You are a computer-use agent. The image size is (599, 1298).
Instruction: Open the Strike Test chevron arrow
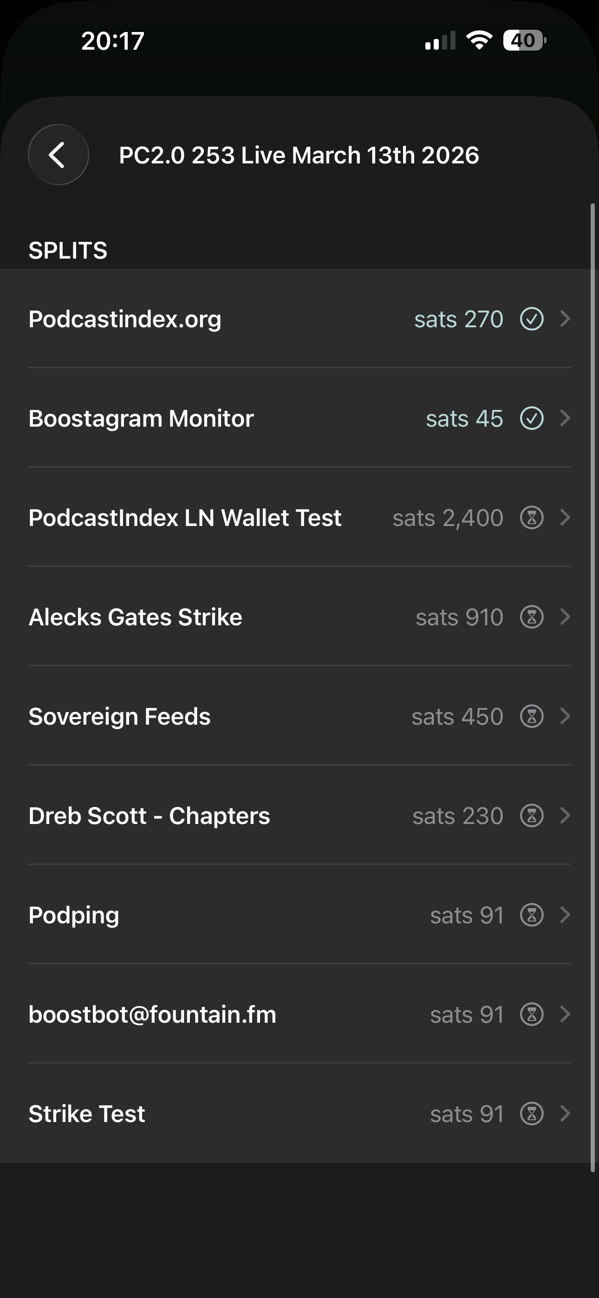coord(565,1113)
